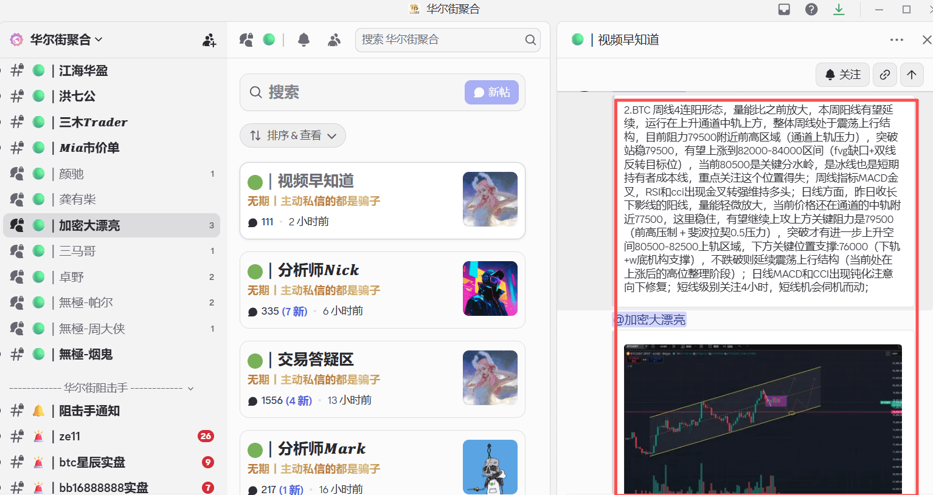Create a new post with 新帖 button
Viewport: 933px width, 495px height.
tap(491, 92)
